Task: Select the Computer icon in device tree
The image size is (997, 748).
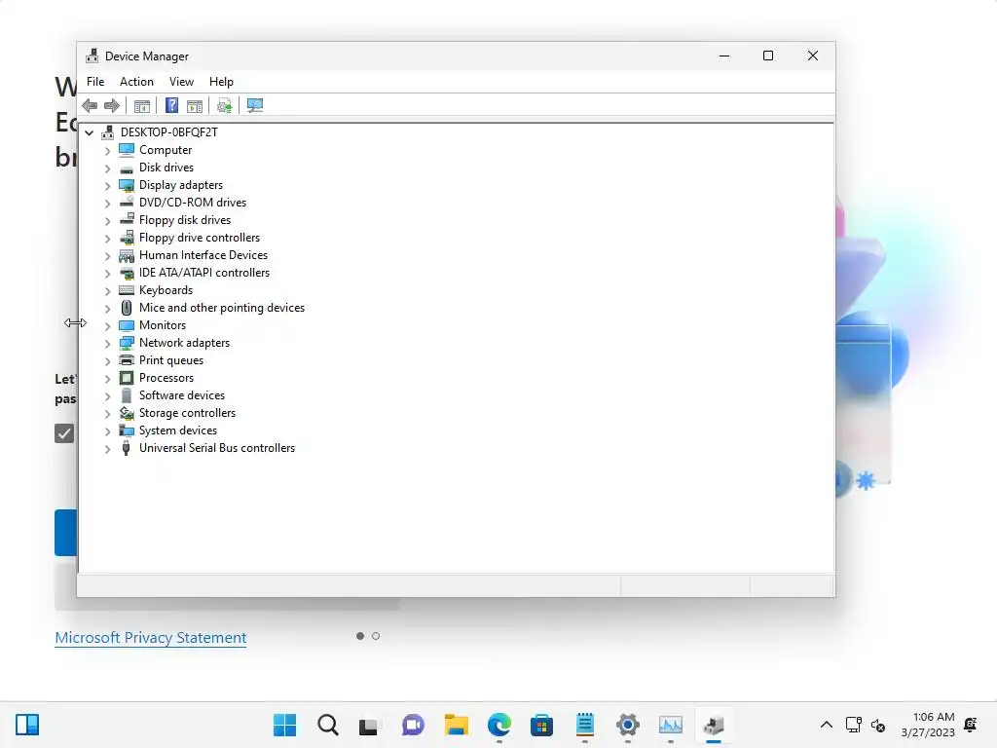Action: tap(127, 150)
